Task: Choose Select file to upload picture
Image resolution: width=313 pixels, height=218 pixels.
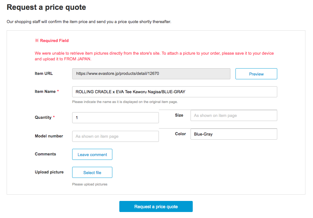Action: (x=92, y=172)
